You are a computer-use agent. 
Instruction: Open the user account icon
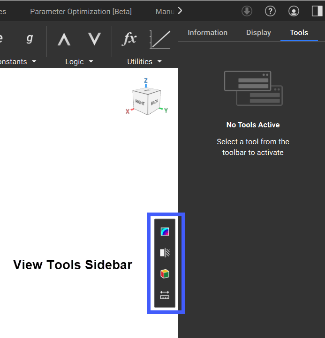click(294, 11)
